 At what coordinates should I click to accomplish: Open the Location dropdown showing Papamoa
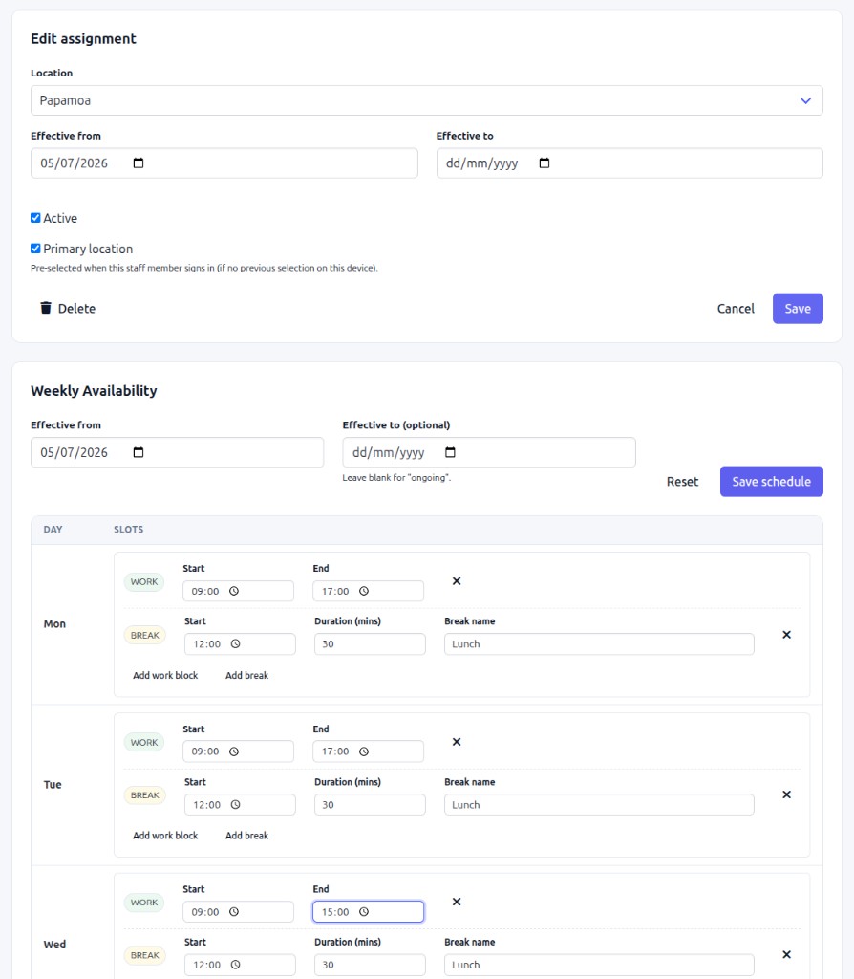click(x=427, y=100)
